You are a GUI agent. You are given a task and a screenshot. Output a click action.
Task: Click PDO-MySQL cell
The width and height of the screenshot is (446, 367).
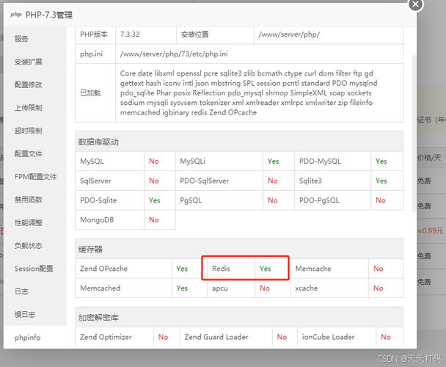[333, 161]
